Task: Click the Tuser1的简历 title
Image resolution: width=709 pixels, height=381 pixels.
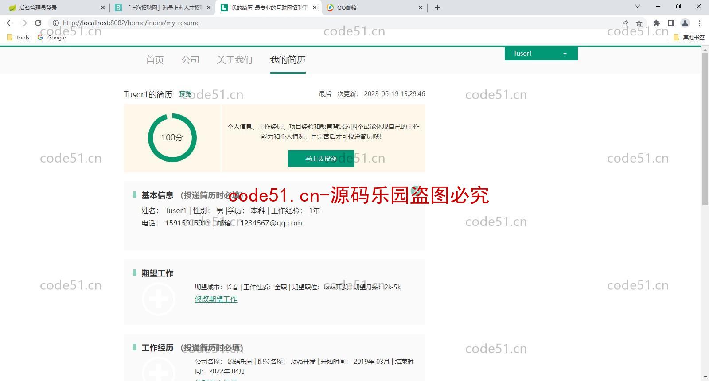Action: pos(148,94)
